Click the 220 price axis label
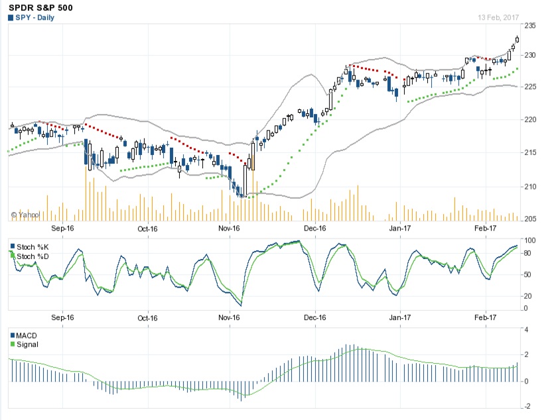 click(530, 119)
